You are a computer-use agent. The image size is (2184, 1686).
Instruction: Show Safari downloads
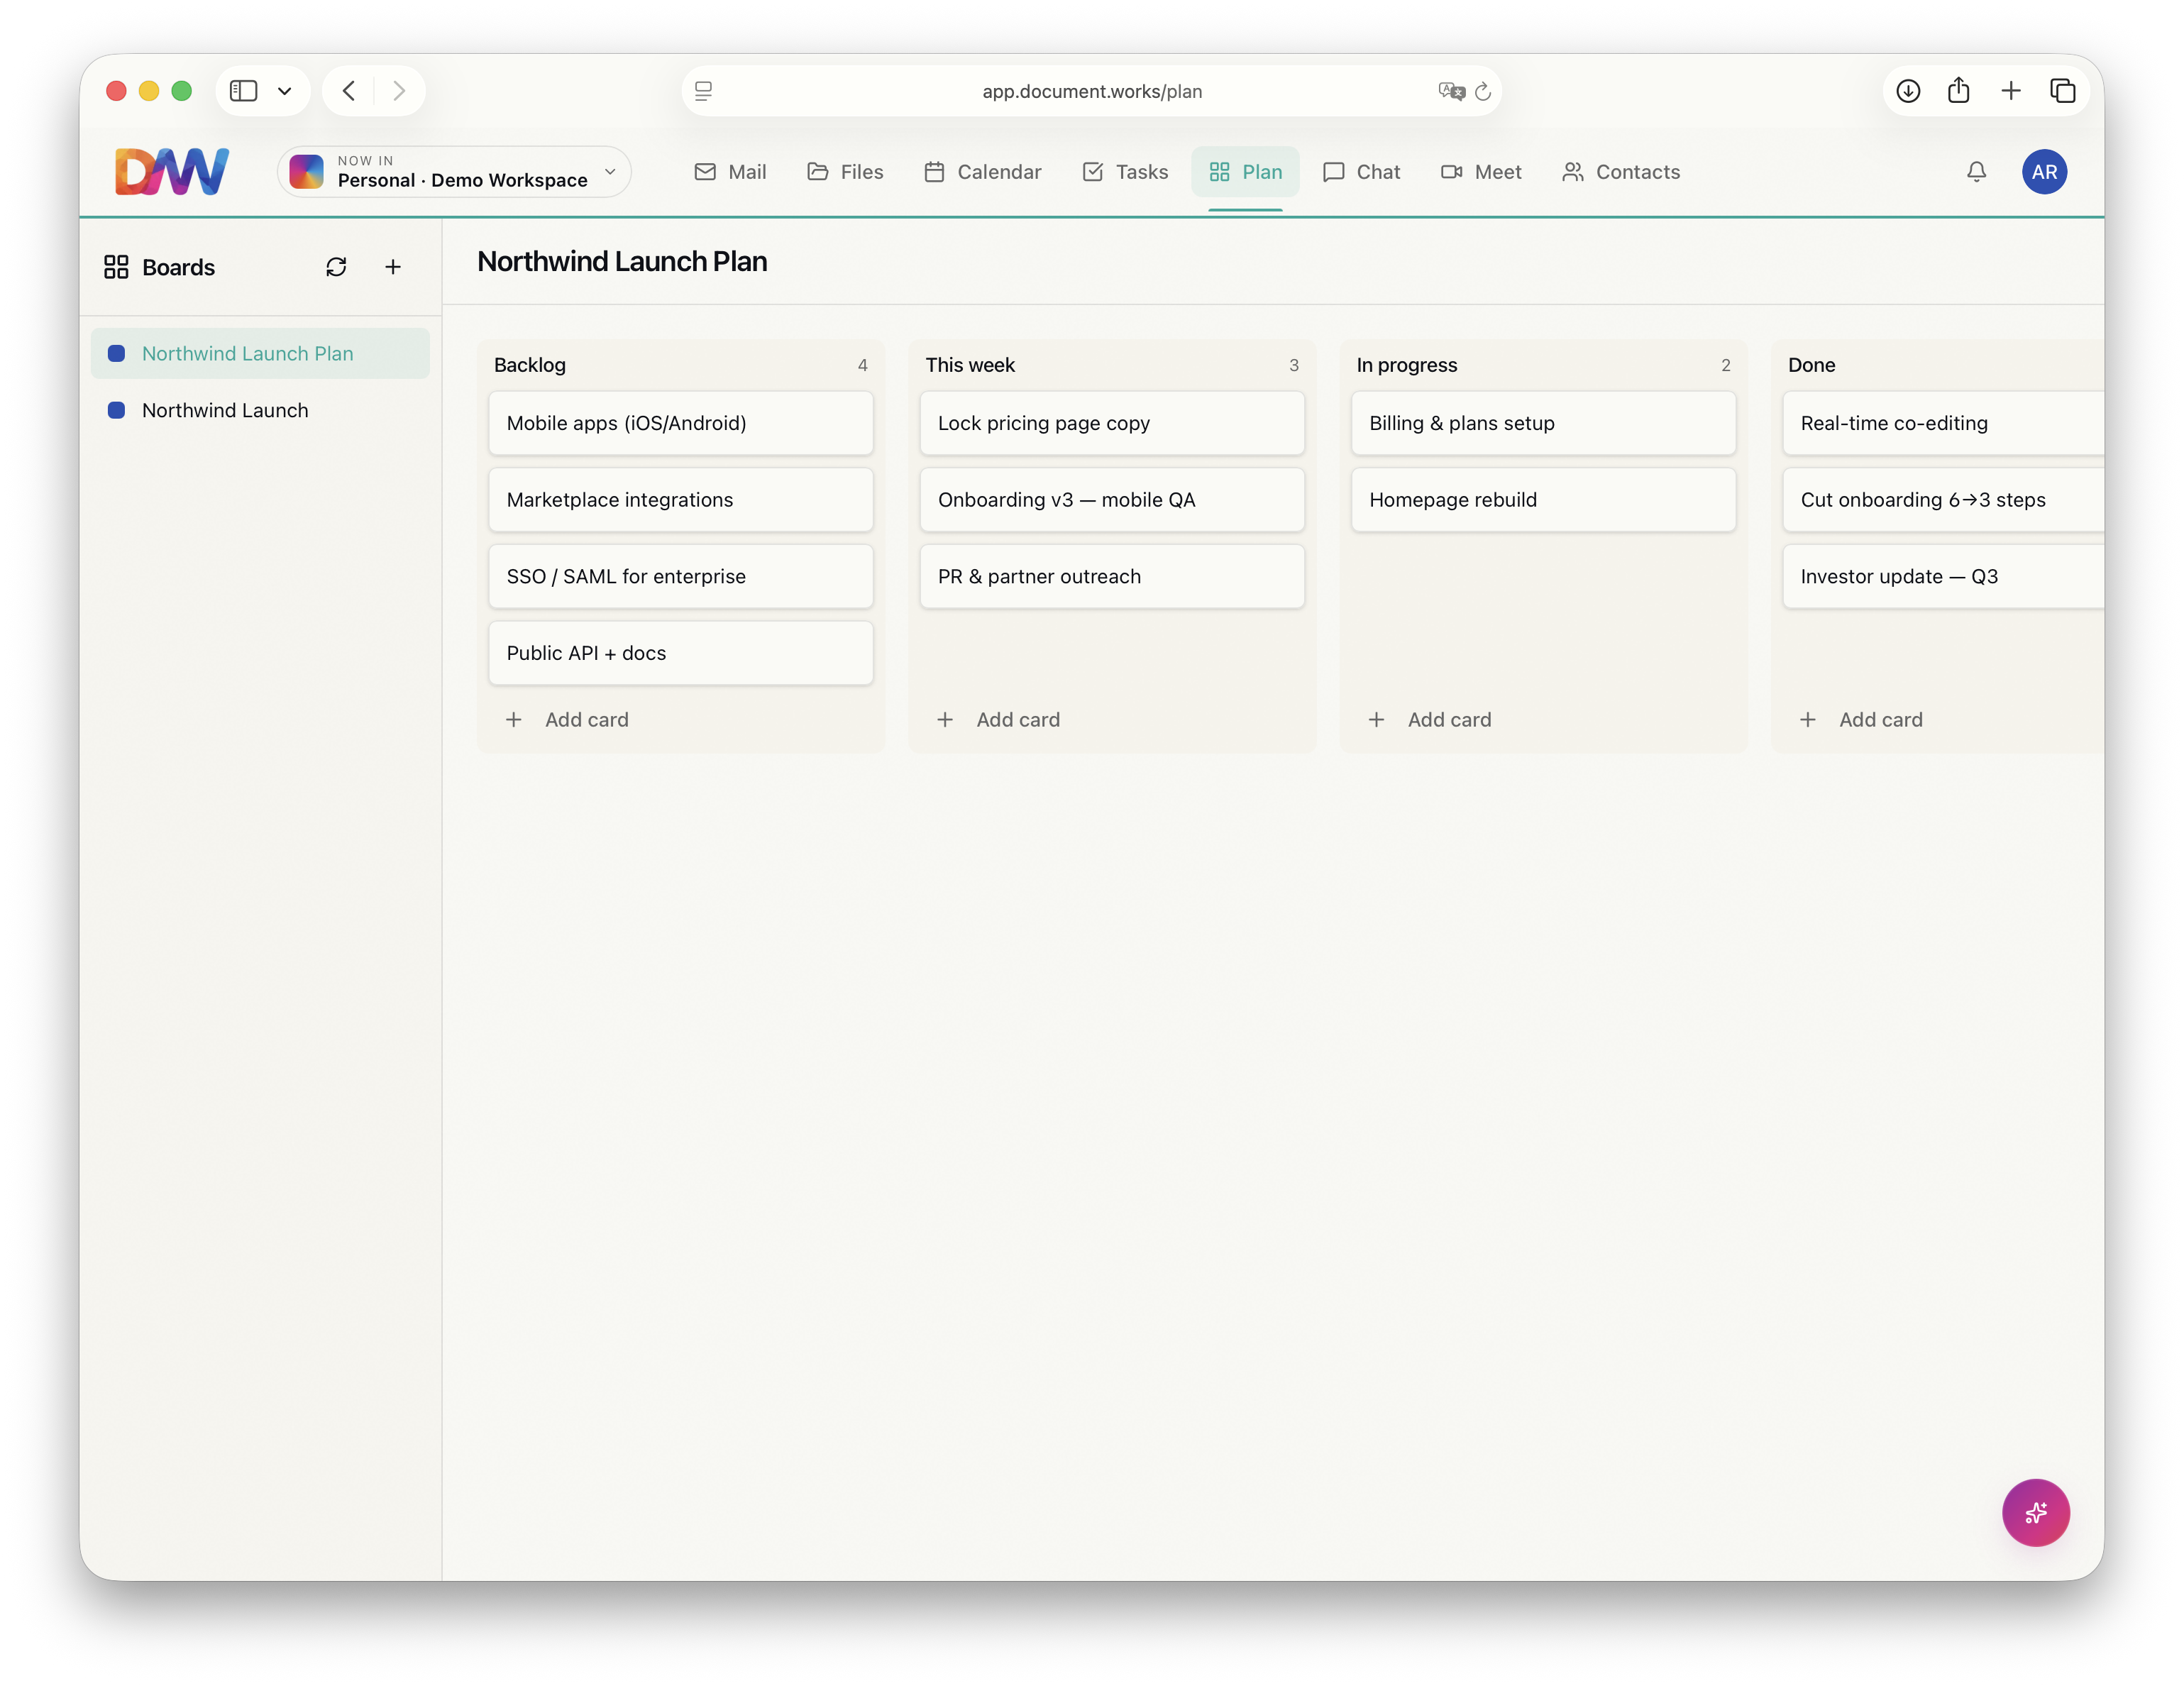coord(1908,91)
